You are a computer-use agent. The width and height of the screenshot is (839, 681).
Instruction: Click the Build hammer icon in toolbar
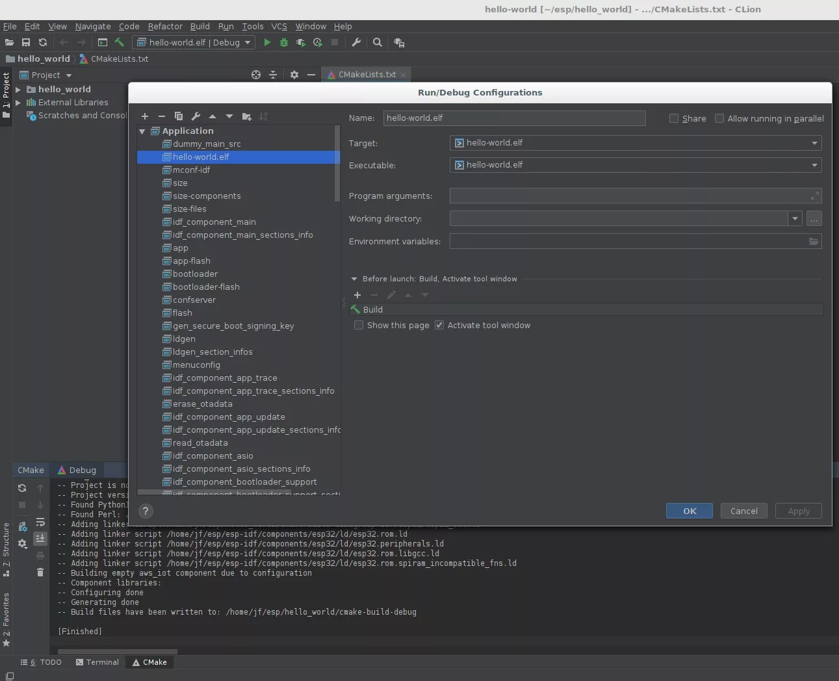point(120,42)
